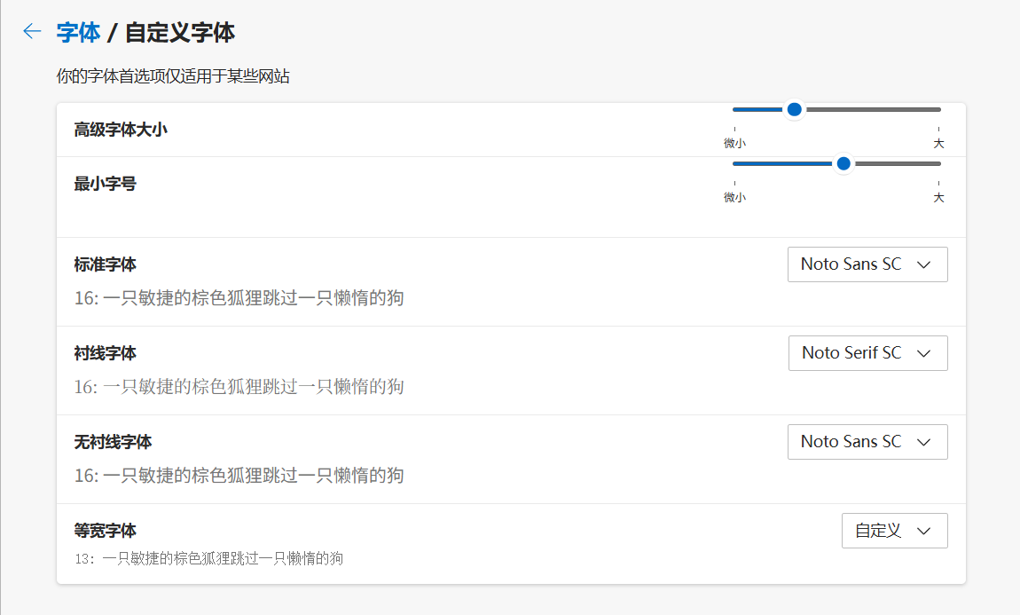This screenshot has height=615, width=1020.
Task: Click the 微小 label under the 高级字体大小 slider
Action: click(x=734, y=143)
